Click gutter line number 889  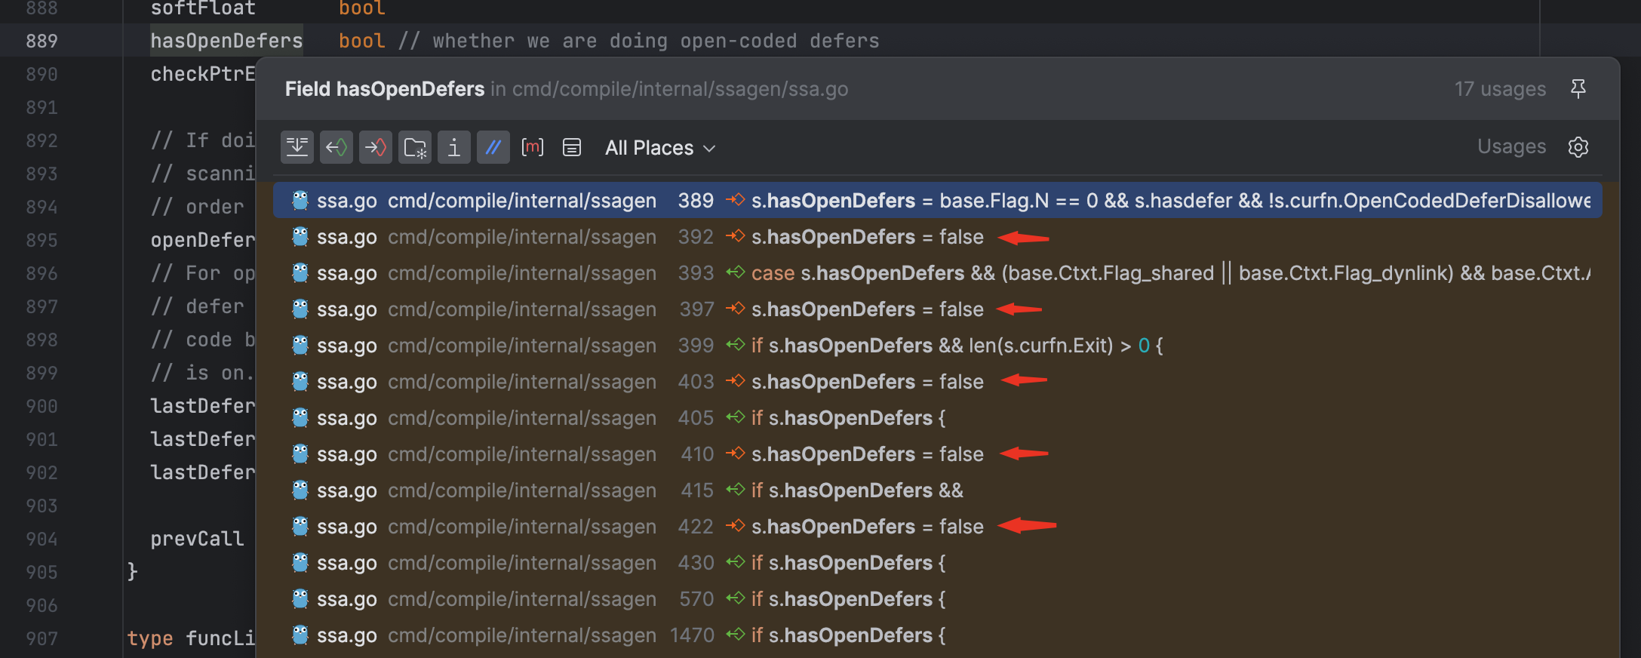[x=41, y=41]
